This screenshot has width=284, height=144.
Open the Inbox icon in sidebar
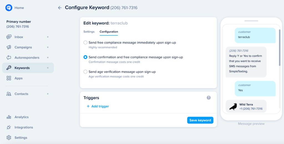point(9,37)
